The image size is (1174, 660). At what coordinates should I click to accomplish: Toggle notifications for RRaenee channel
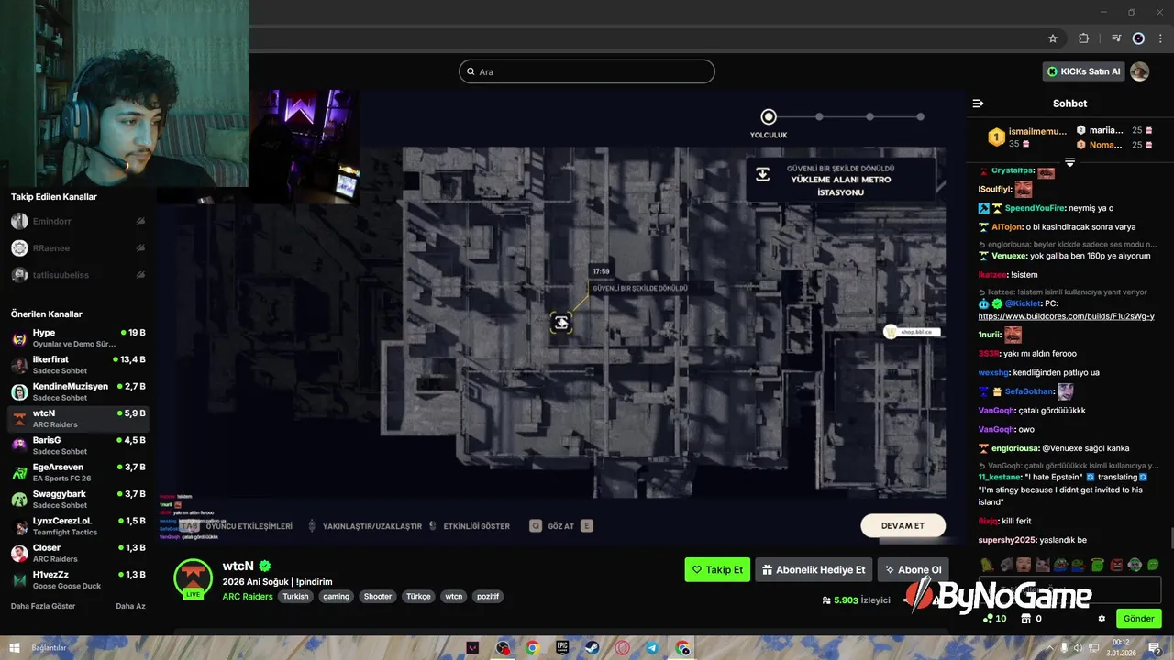pyautogui.click(x=140, y=247)
